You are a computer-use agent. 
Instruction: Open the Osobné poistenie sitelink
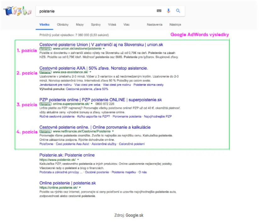(97, 172)
